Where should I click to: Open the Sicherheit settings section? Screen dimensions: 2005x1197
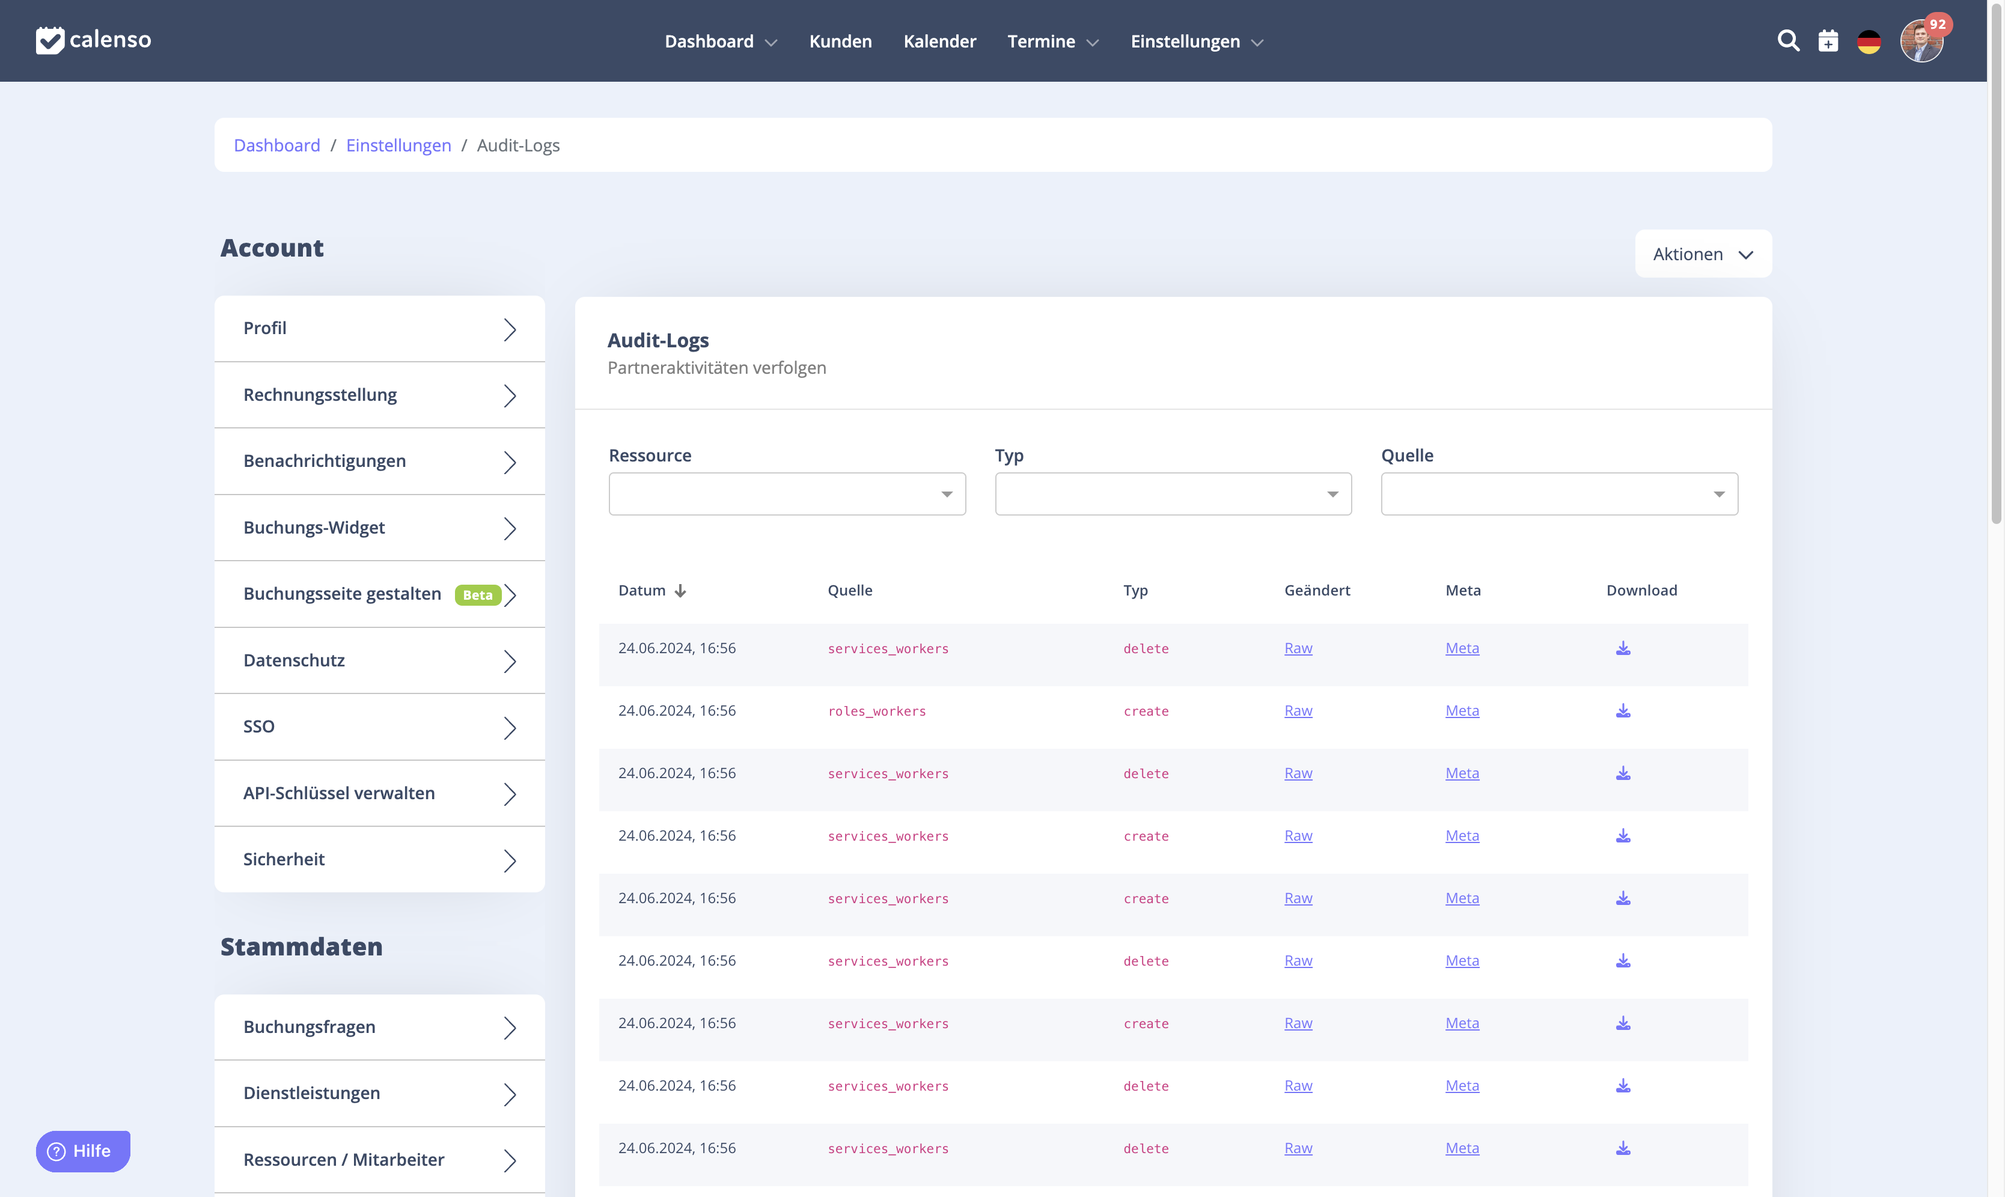tap(380, 860)
